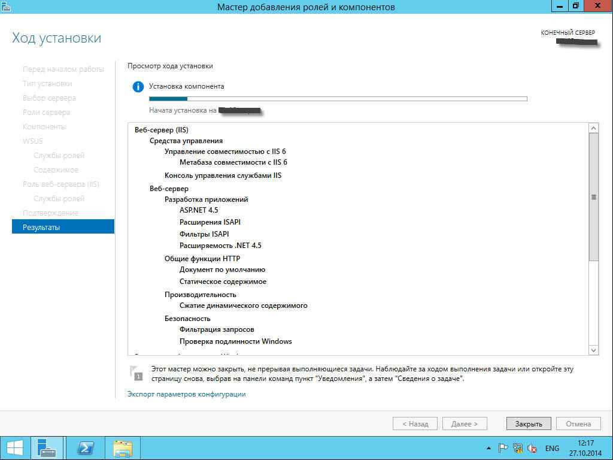Select Перед началом работы step

63,69
